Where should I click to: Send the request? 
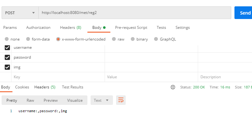243,13
